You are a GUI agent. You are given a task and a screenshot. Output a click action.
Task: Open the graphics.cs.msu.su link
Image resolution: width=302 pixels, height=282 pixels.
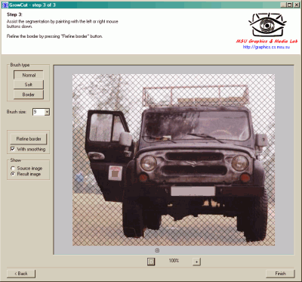[267, 47]
